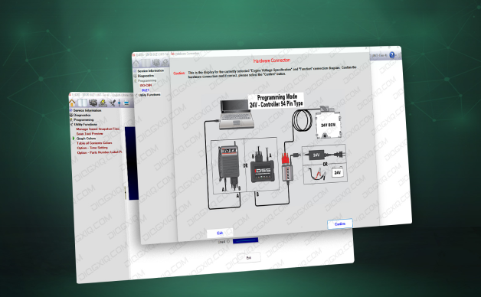Screen dimensions: 481x297
Task: Select Service Information in front window tree
Action: (151, 70)
